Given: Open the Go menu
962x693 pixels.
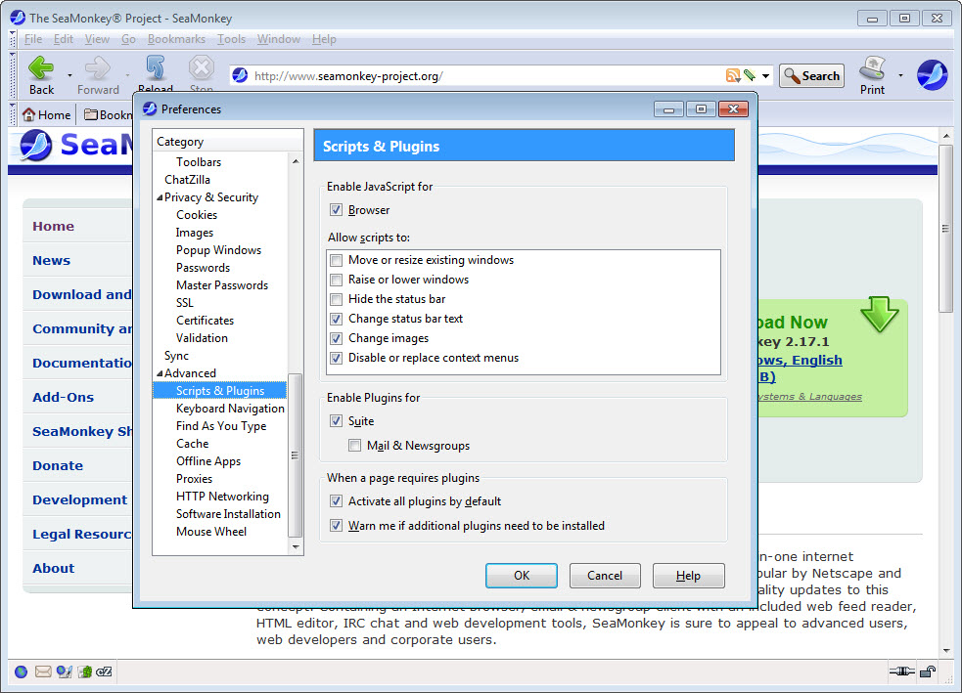Looking at the screenshot, I should pos(128,39).
